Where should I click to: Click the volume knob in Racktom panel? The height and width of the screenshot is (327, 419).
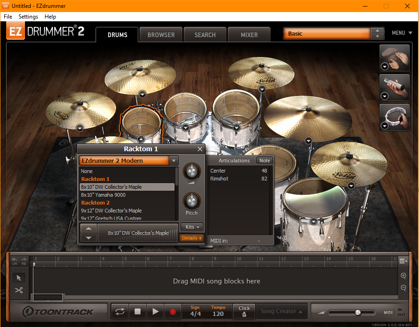pyautogui.click(x=192, y=172)
